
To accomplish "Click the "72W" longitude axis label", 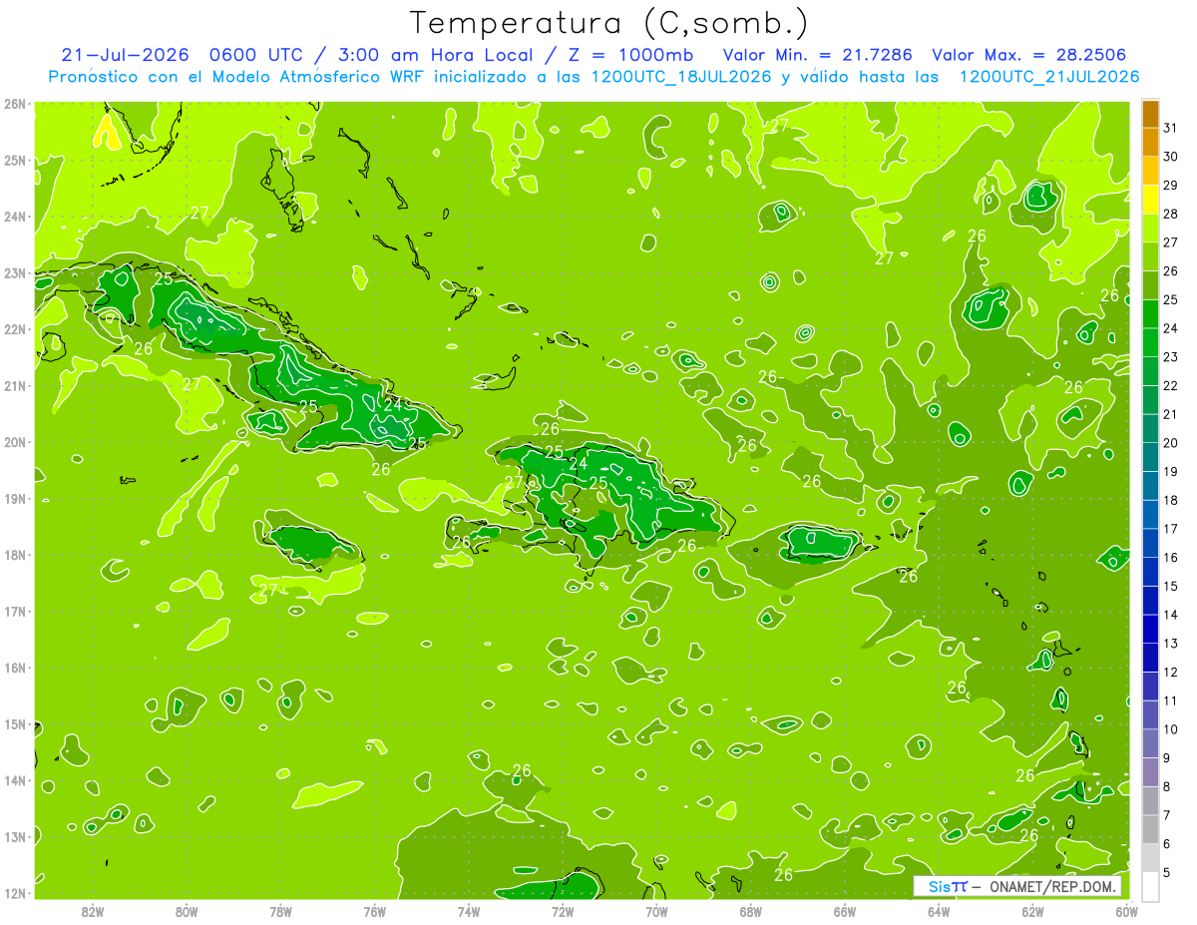I will [563, 911].
